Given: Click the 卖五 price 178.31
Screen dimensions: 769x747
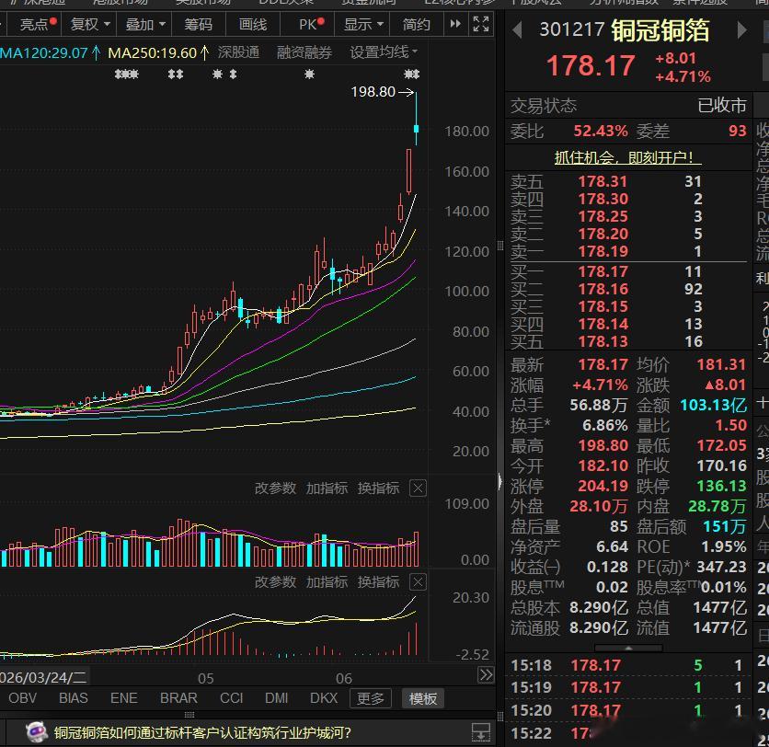Looking at the screenshot, I should click(603, 181).
